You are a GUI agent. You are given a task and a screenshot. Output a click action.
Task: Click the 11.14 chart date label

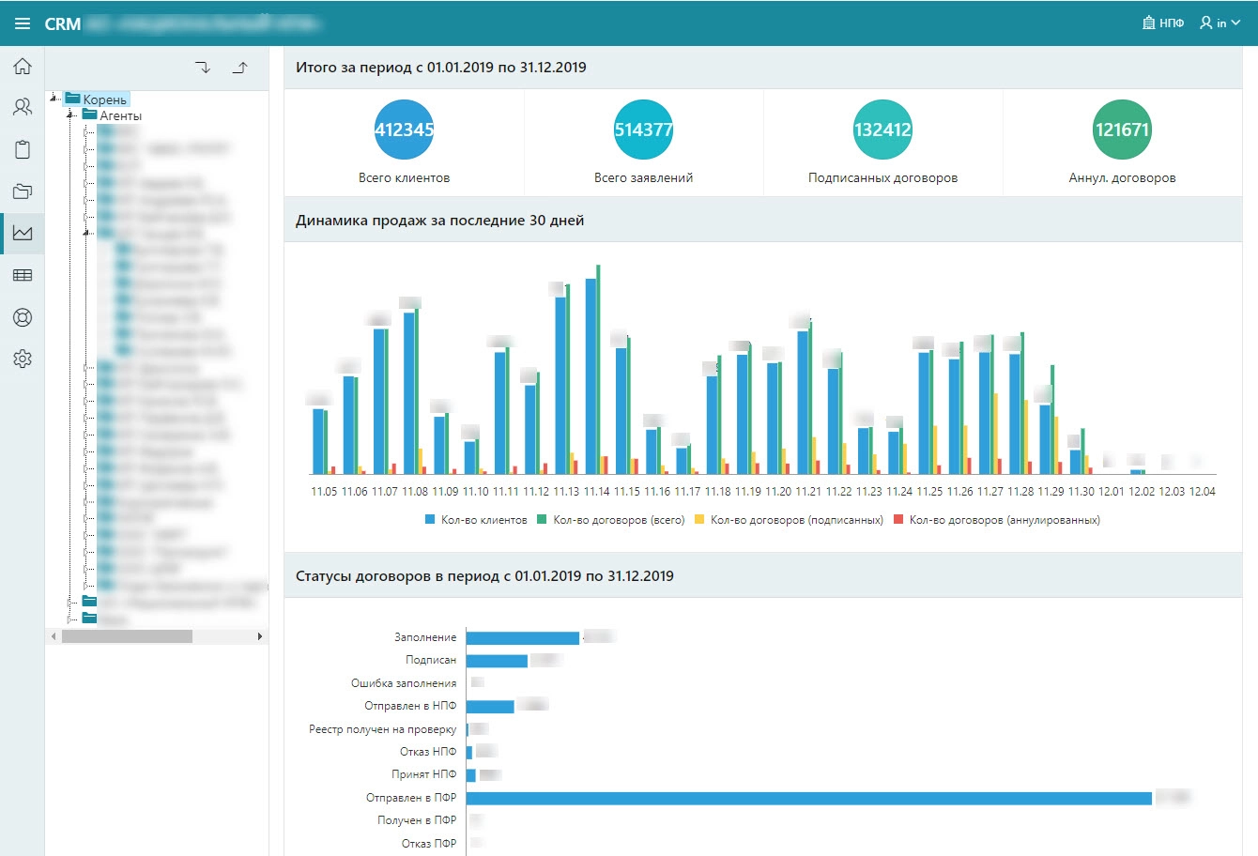[x=597, y=492]
